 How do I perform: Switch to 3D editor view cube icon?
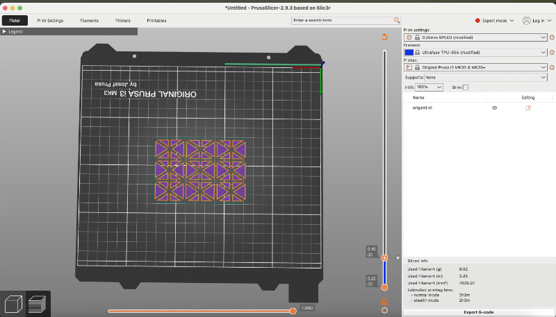pos(13,304)
